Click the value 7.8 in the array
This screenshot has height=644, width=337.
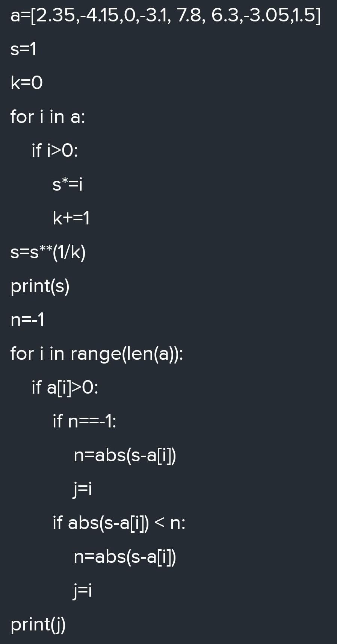[189, 16]
